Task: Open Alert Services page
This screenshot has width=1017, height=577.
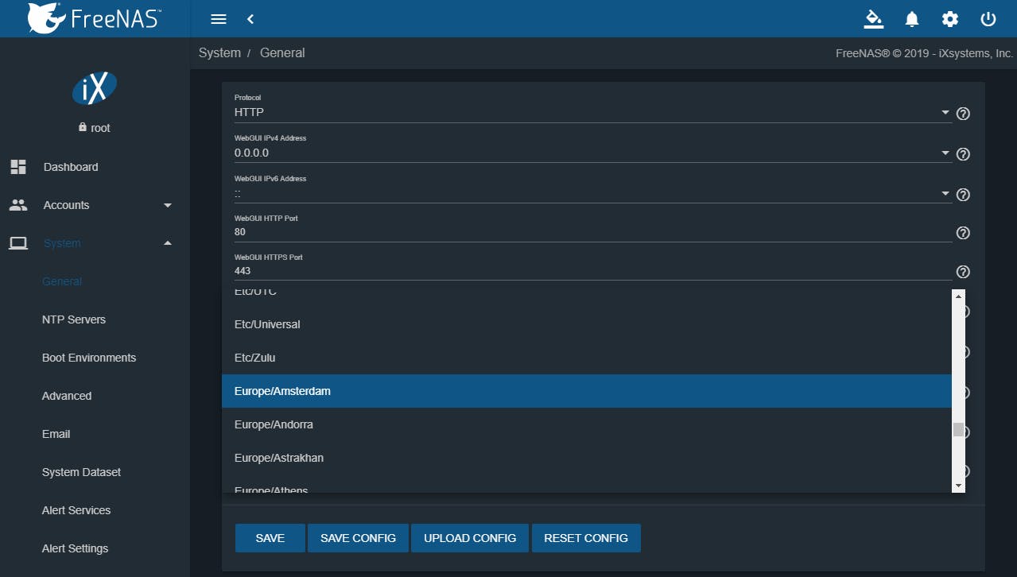Action: (76, 510)
